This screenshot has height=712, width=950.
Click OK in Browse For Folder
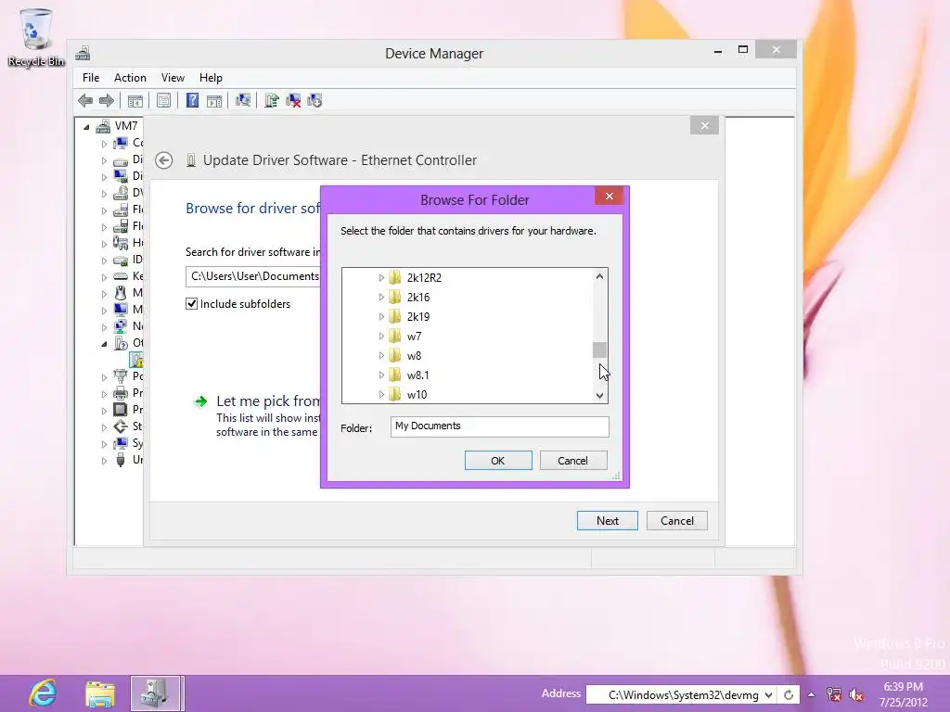click(x=498, y=461)
